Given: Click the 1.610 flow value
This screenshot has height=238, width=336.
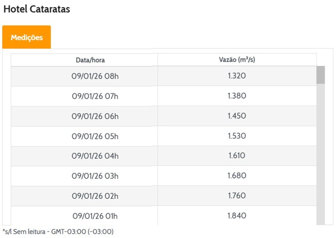Looking at the screenshot, I should point(237,156).
